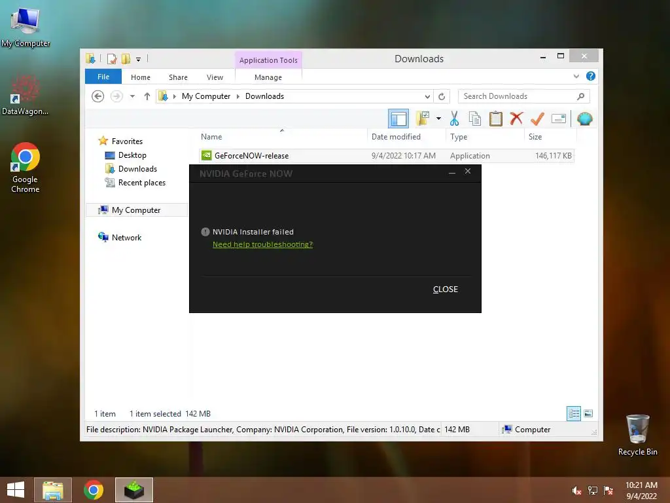The width and height of the screenshot is (670, 503).
Task: Click the search magnifier icon
Action: pos(580,96)
